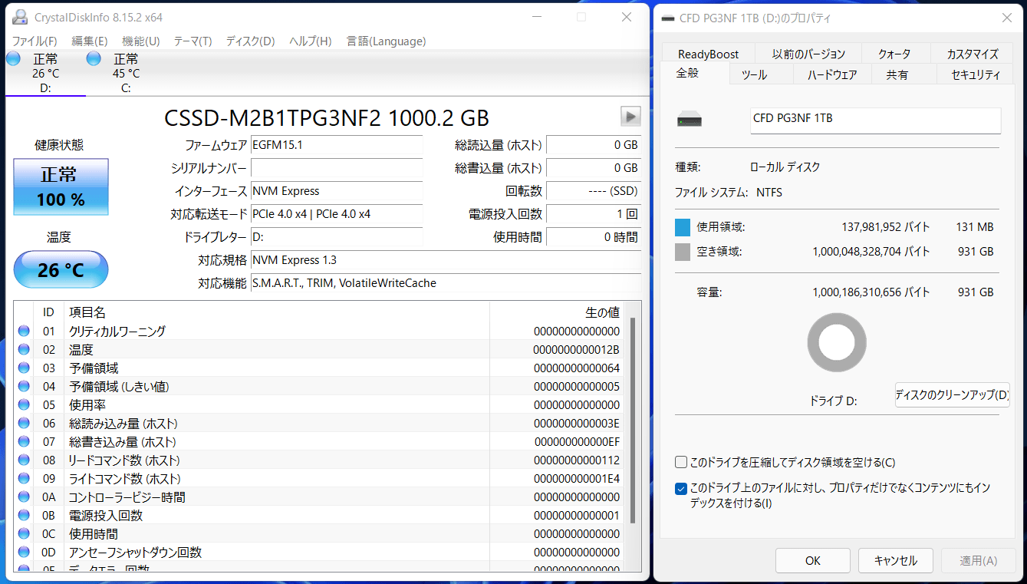
Task: Switch to the ハードウェア tab
Action: 832,74
